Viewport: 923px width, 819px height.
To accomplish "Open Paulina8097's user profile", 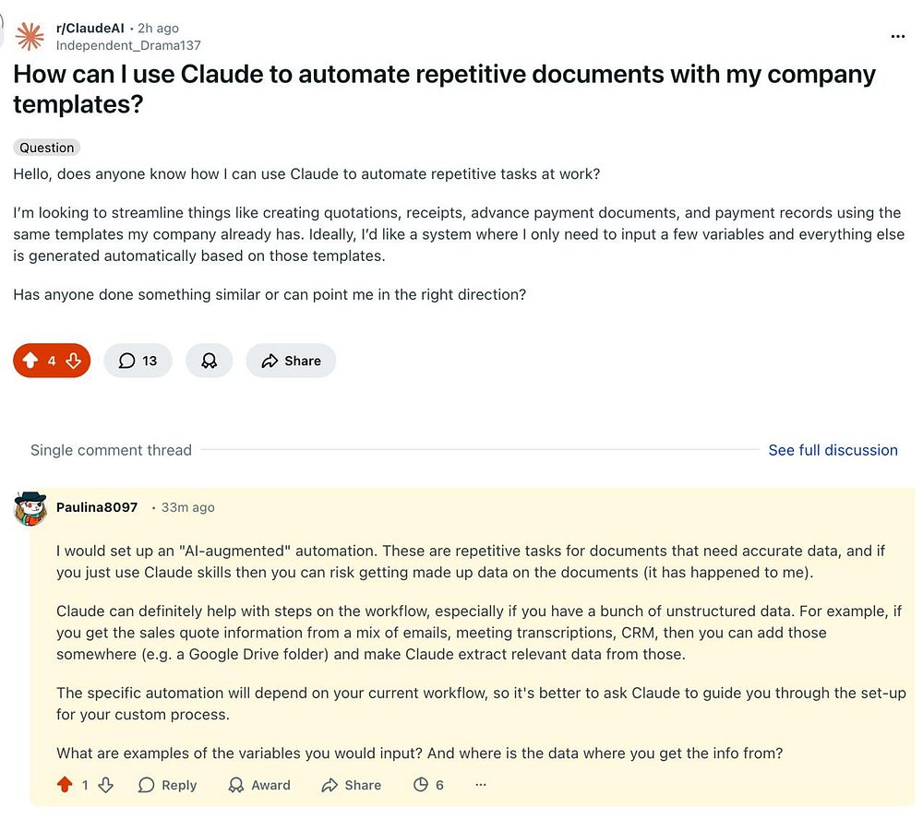I will coord(97,507).
